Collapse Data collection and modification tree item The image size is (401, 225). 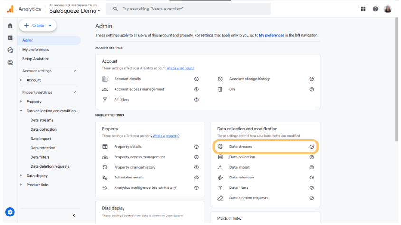tap(21, 111)
